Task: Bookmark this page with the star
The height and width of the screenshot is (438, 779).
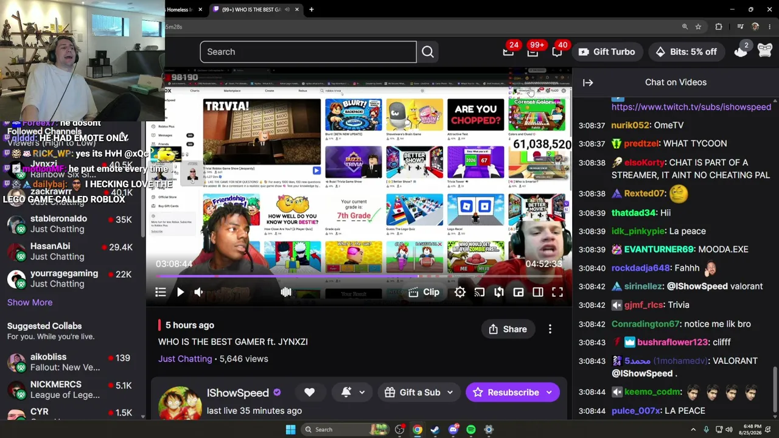Action: coord(698,27)
